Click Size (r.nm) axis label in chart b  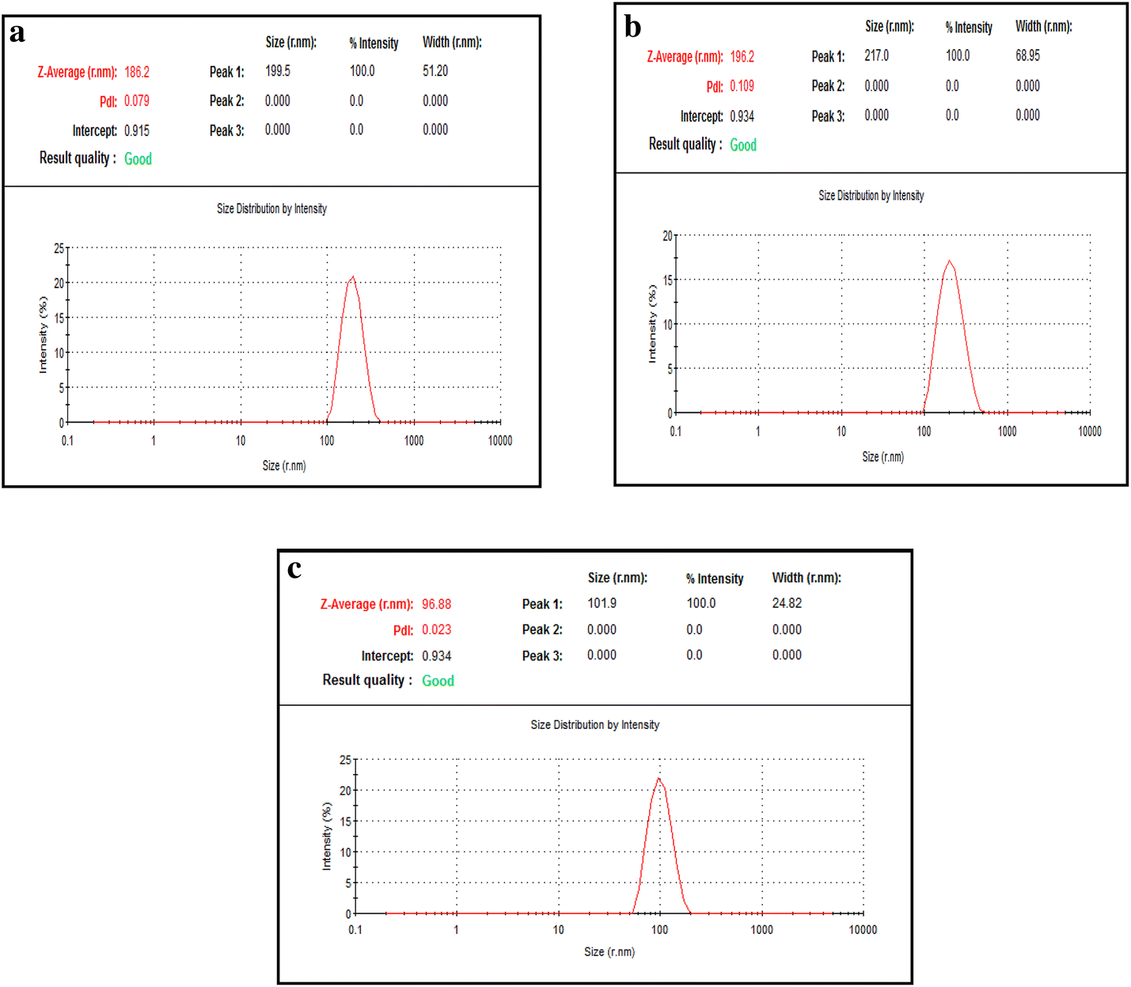[883, 457]
